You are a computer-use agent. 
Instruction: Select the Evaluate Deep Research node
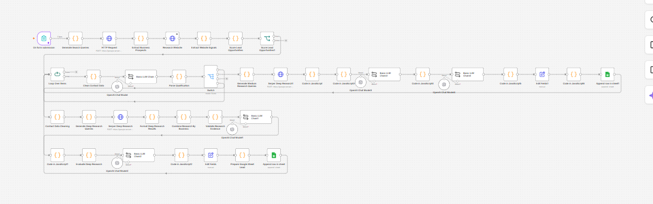[x=89, y=155]
